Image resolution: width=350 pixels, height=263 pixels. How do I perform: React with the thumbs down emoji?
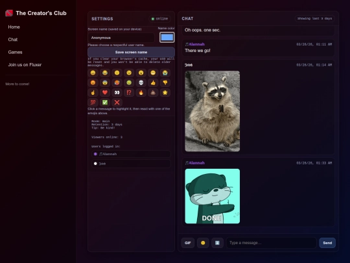[x=165, y=82]
